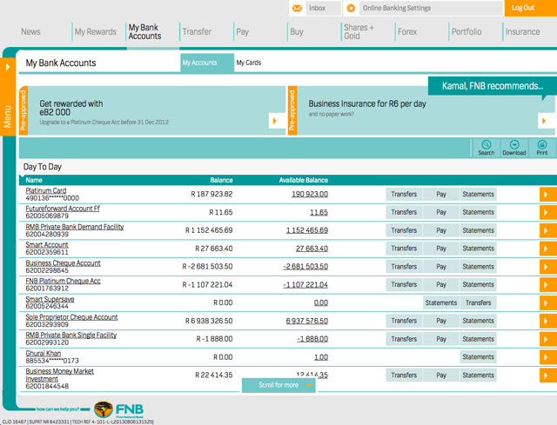Open the Futureforward Account Ff link
Viewport: 557px width, 425px height.
pyautogui.click(x=63, y=209)
